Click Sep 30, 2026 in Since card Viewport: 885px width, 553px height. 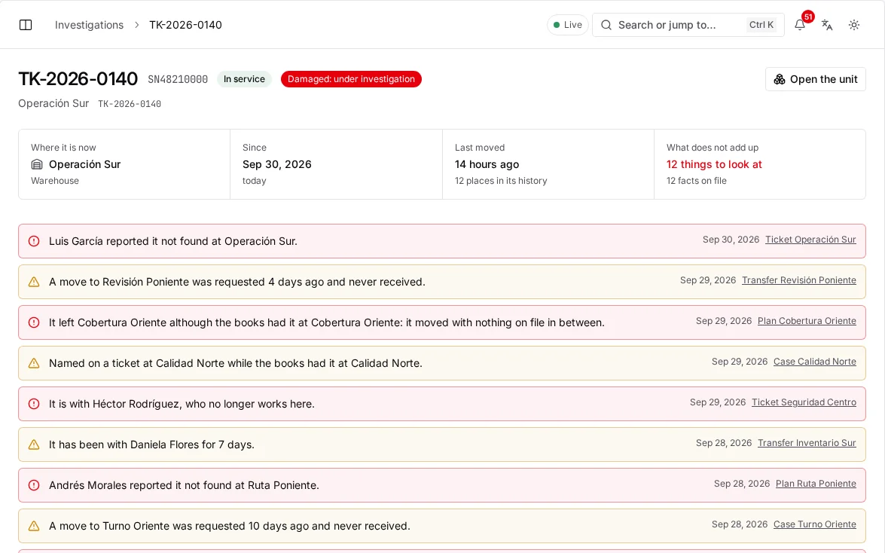(x=277, y=164)
